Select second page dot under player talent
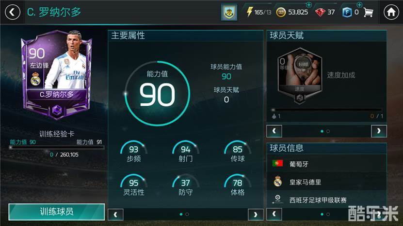 point(328,131)
